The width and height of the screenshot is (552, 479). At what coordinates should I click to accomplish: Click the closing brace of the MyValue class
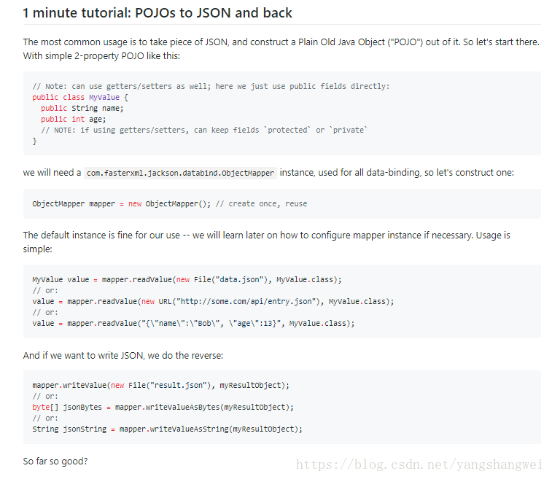(x=34, y=141)
